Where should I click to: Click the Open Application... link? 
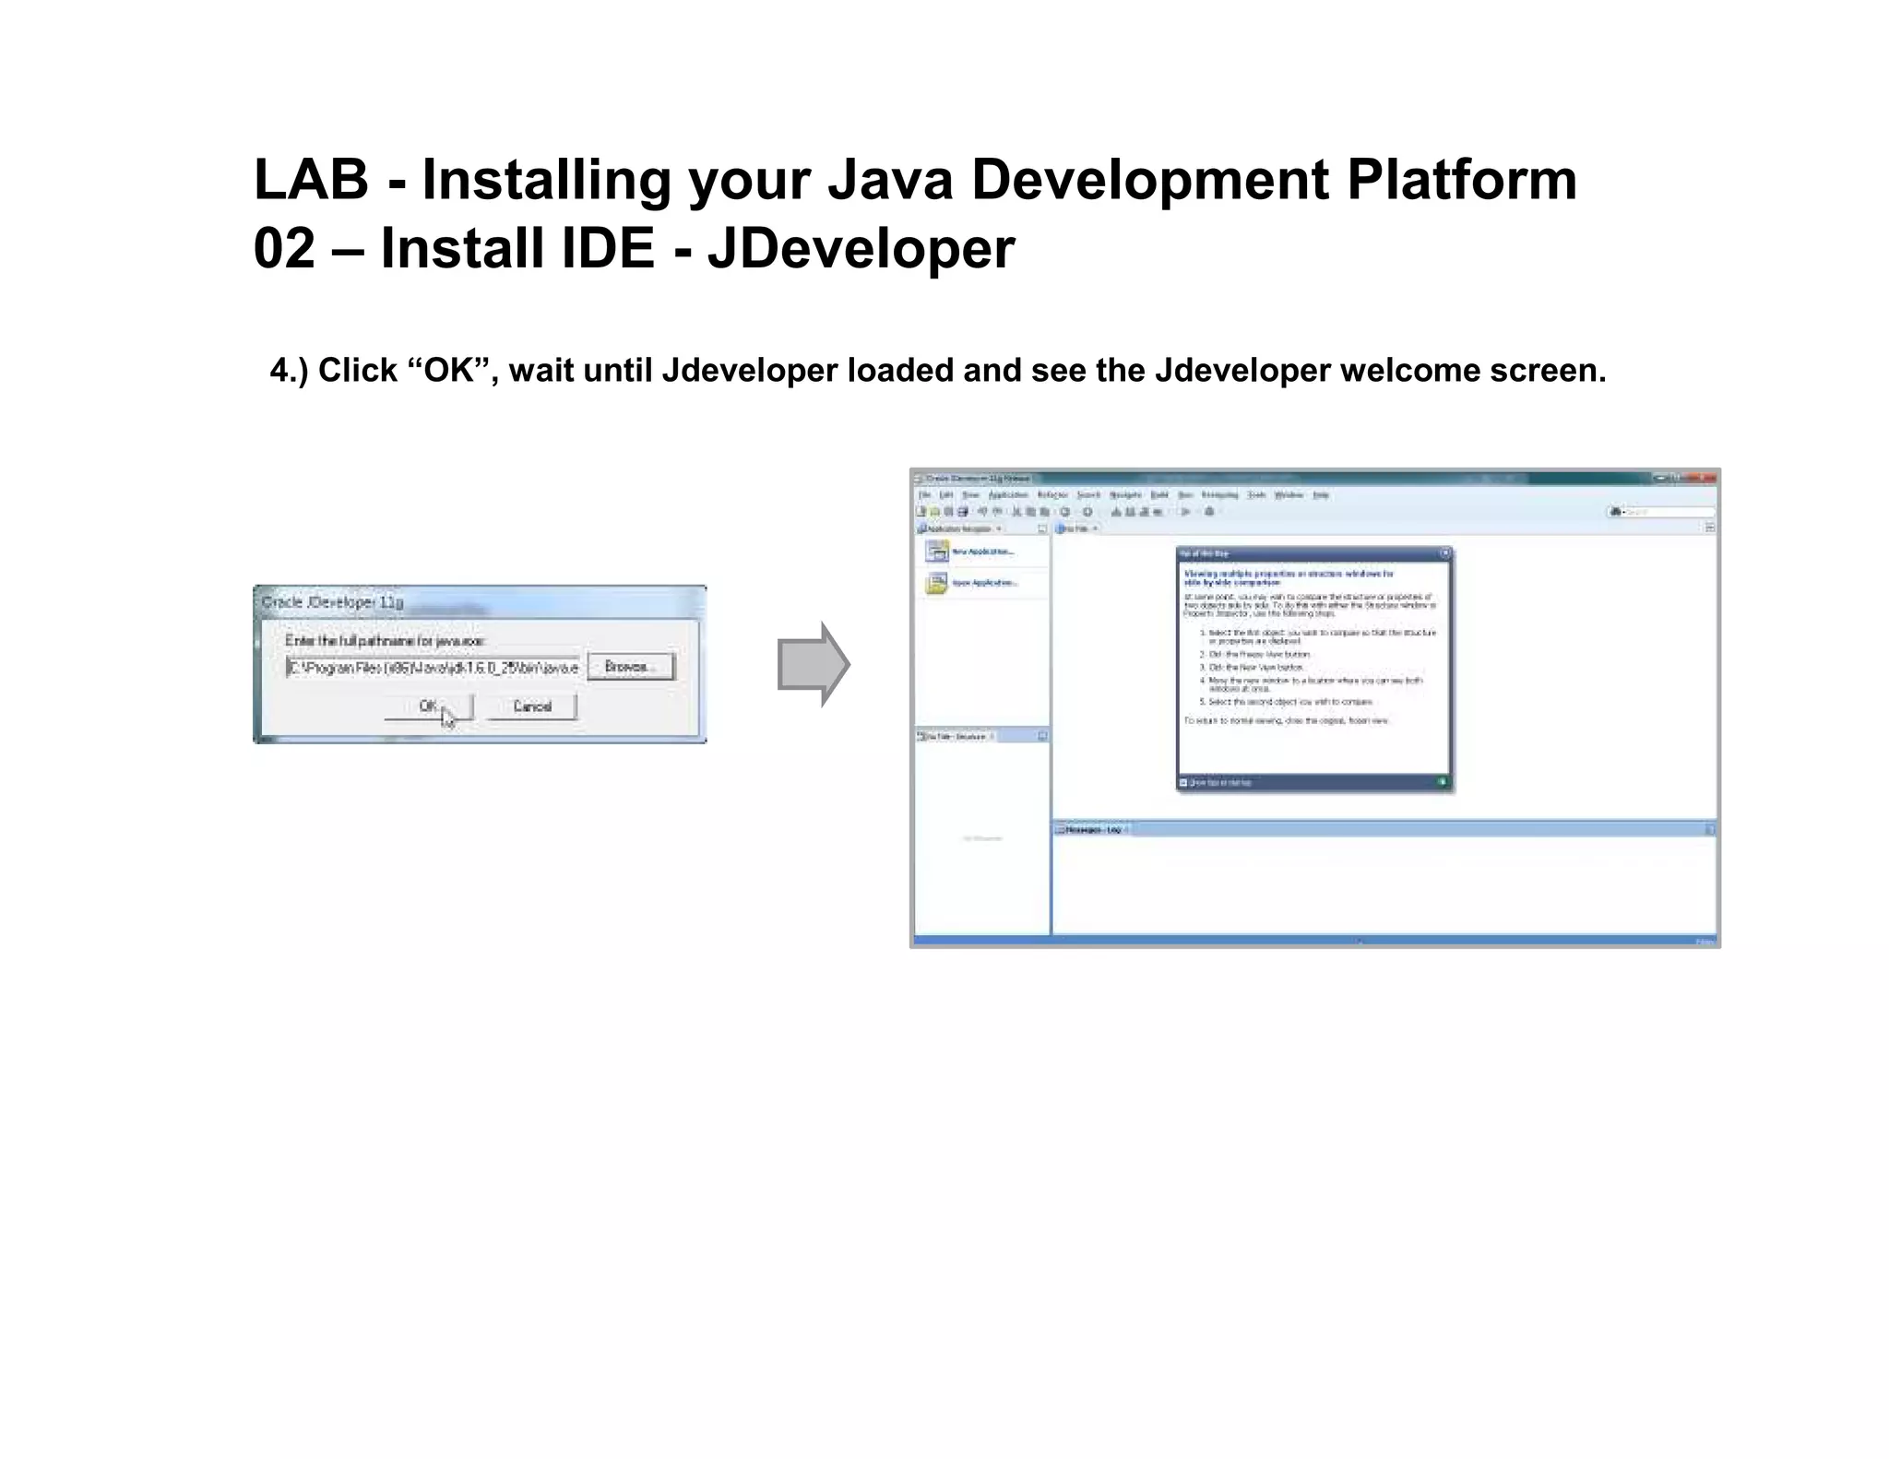pyautogui.click(x=985, y=583)
